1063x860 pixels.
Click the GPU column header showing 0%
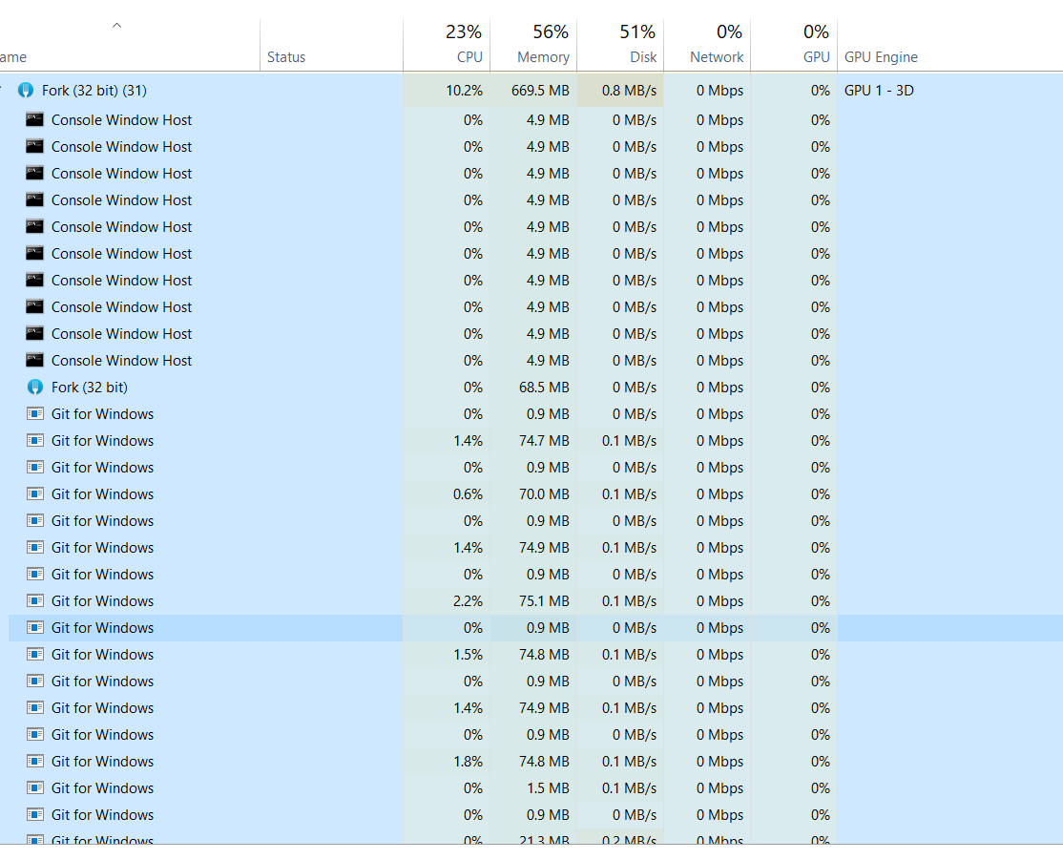794,45
